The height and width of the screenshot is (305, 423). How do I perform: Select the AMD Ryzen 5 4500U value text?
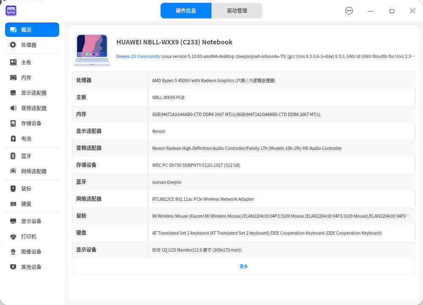(x=214, y=80)
